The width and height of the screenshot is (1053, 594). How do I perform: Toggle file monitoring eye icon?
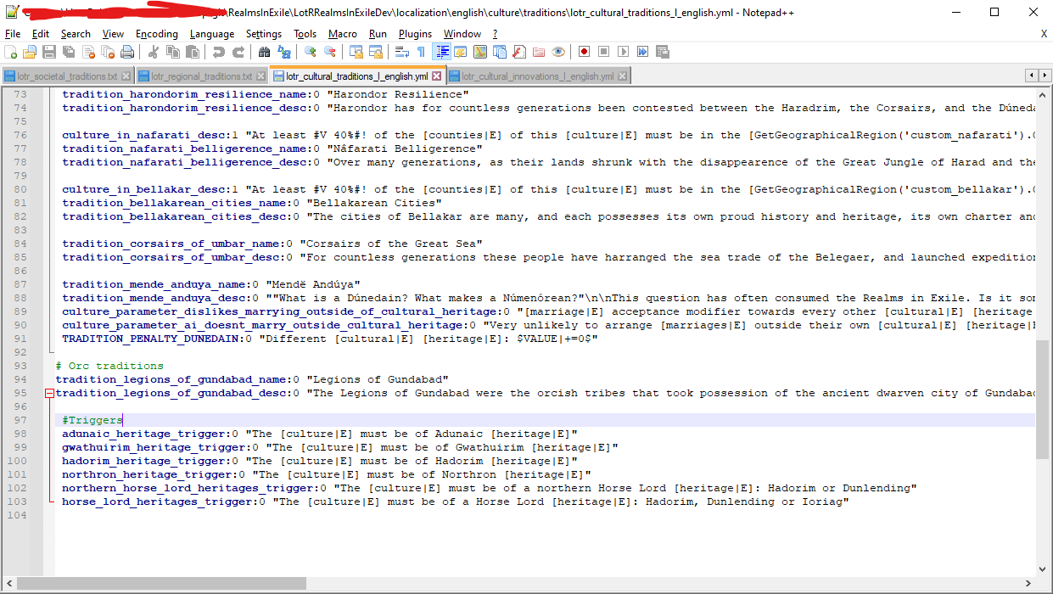coord(558,52)
